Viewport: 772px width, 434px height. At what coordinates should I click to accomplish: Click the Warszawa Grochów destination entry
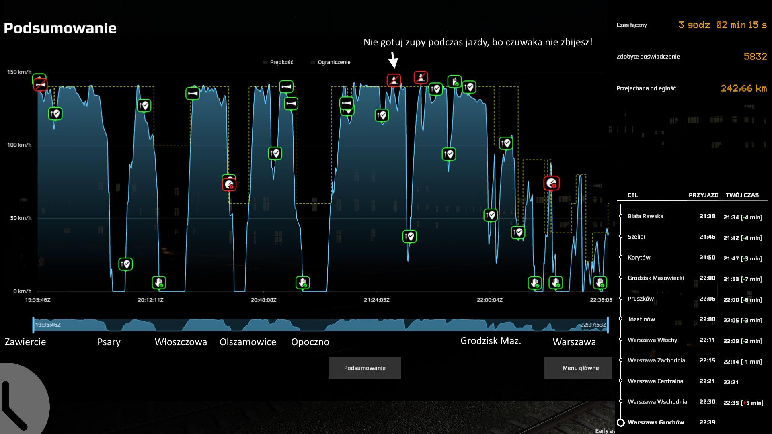pyautogui.click(x=656, y=422)
